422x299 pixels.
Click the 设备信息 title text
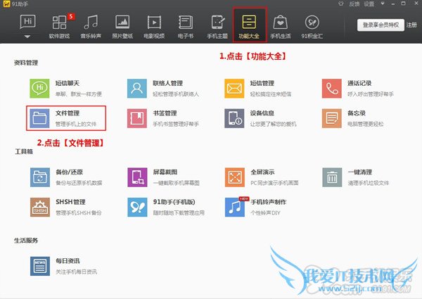[262, 113]
